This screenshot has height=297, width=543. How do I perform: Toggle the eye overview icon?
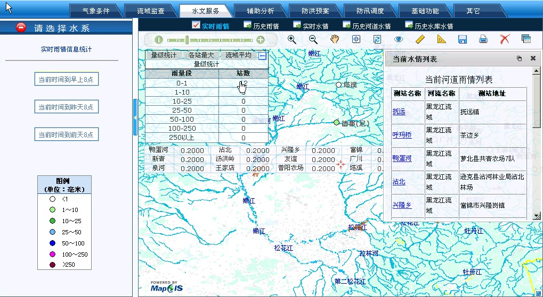[399, 39]
